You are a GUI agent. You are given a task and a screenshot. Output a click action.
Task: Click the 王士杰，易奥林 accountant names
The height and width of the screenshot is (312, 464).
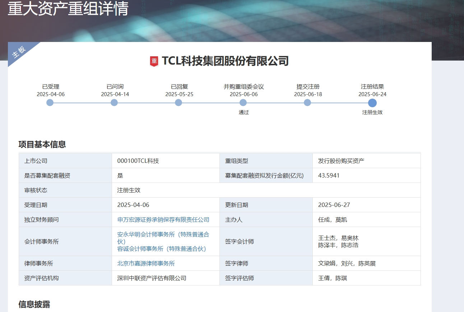[x=338, y=238]
